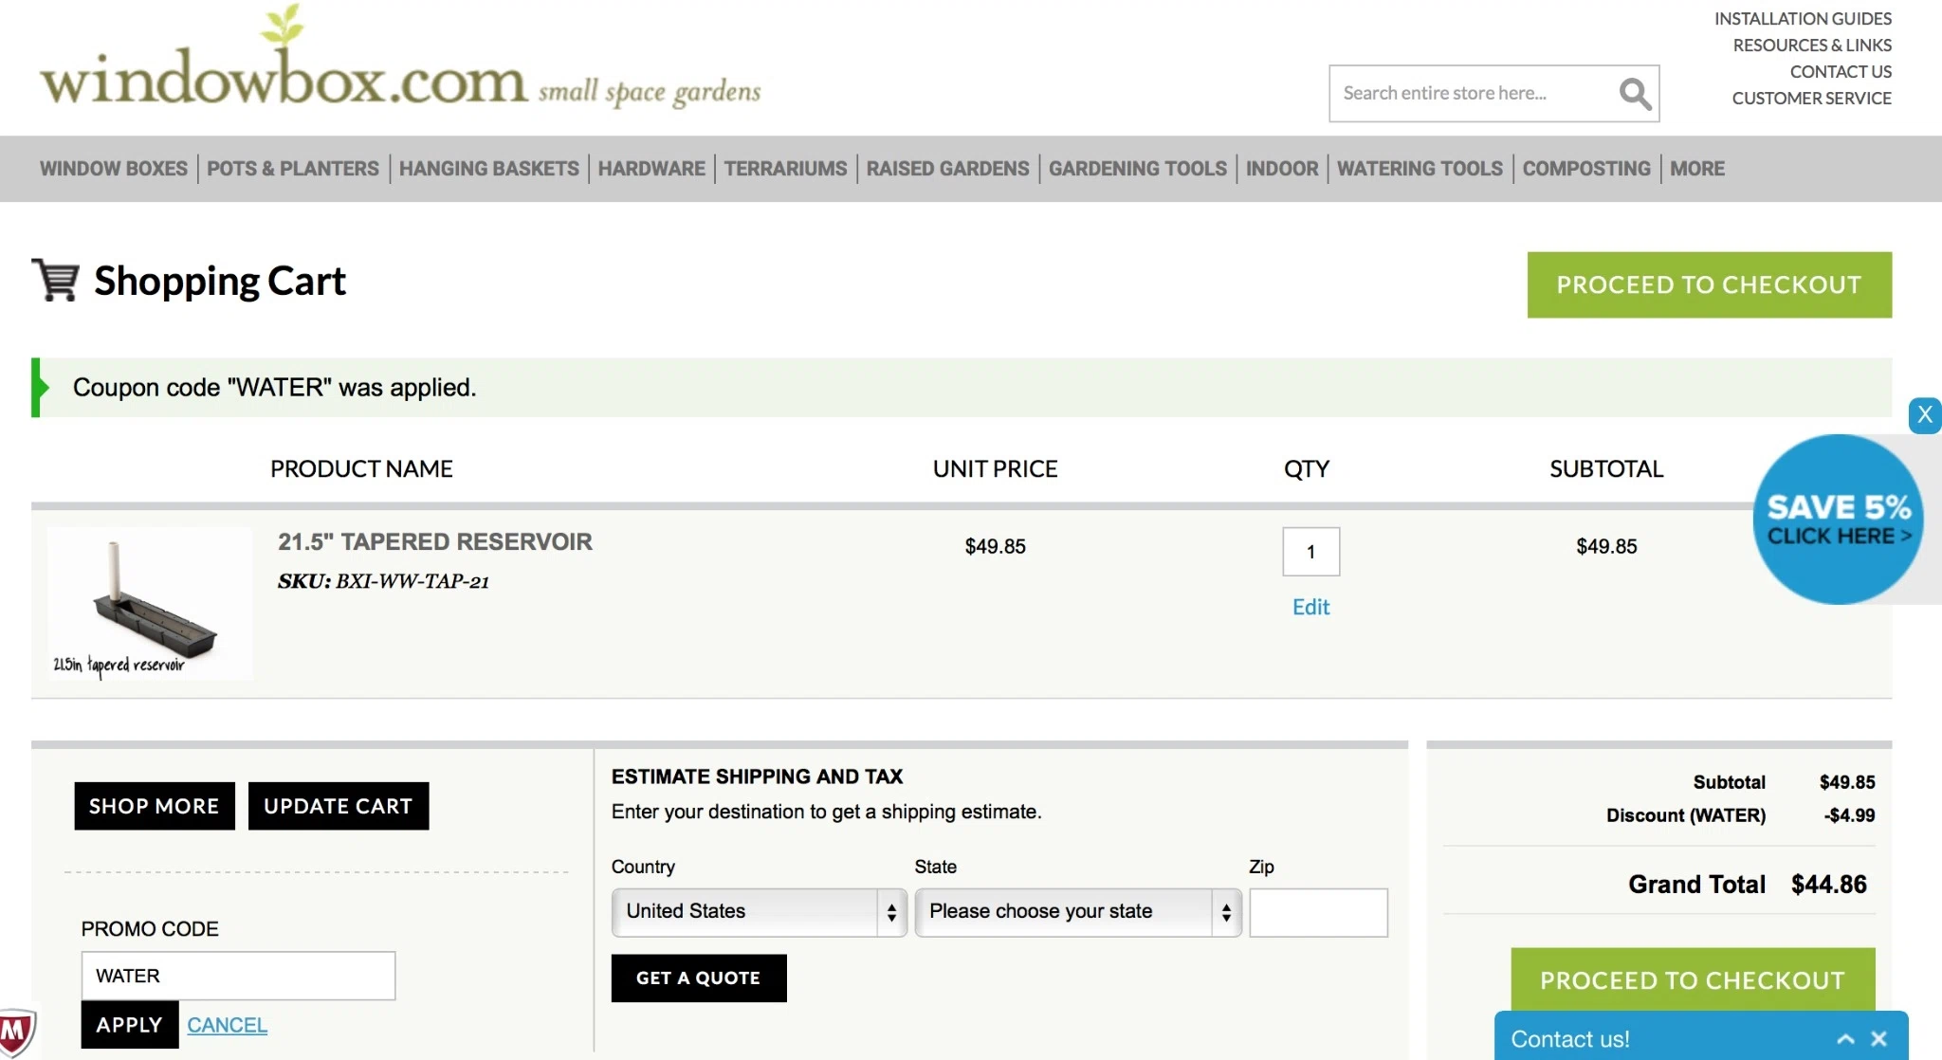Screen dimensions: 1942x1060
Task: Click the Edit link under quantity
Action: click(1310, 607)
